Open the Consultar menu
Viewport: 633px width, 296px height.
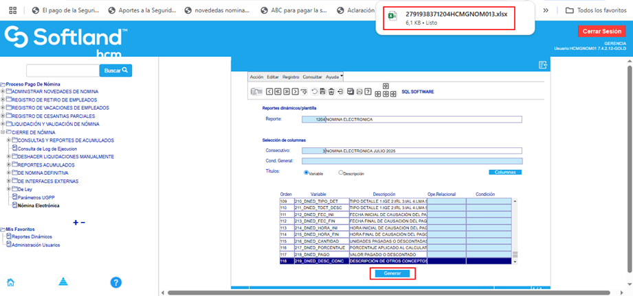click(312, 77)
